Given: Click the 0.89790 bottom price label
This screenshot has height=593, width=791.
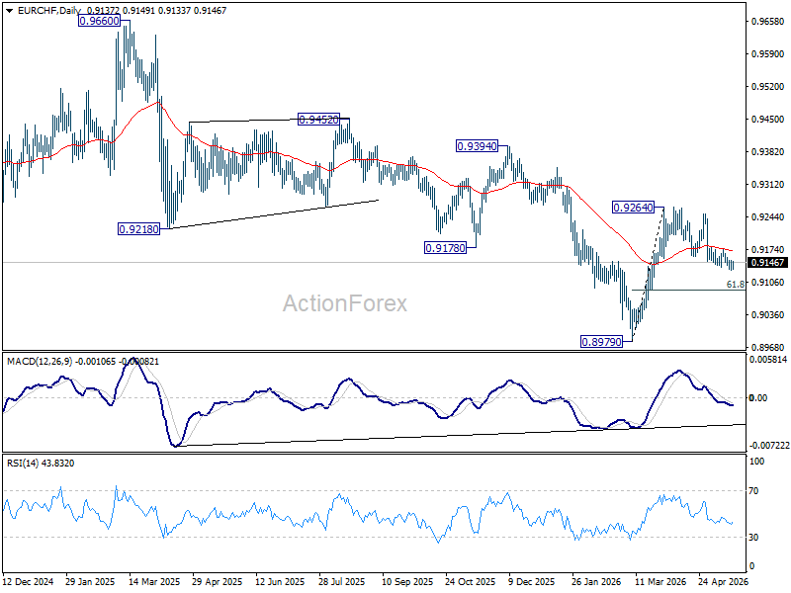Looking at the screenshot, I should [601, 342].
